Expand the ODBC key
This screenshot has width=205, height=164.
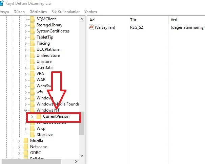point(19,153)
